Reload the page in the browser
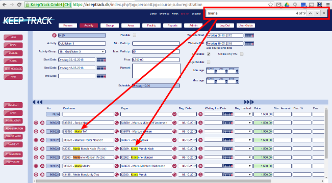This screenshot has width=332, height=183. [19, 5]
